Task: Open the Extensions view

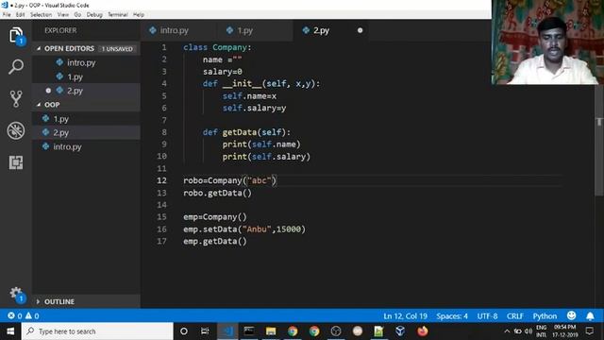Action: (x=16, y=162)
